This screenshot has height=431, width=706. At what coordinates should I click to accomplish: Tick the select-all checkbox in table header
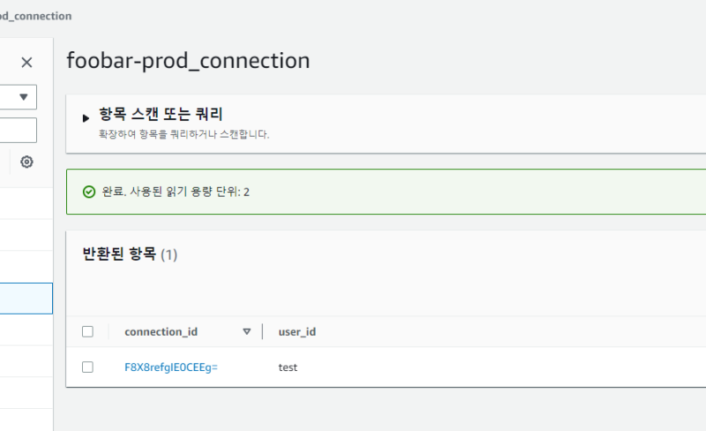[x=87, y=332]
